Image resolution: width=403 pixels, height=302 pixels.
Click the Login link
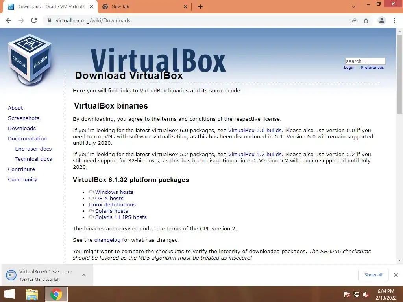[349, 68]
